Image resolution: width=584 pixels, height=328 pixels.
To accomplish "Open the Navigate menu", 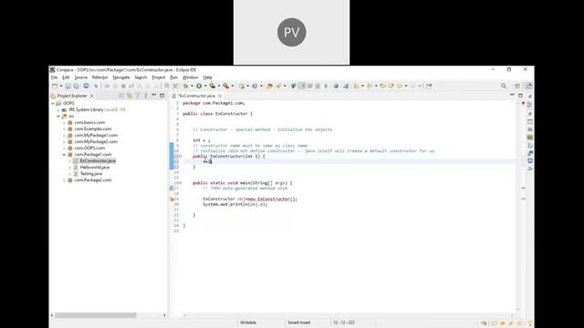I will pos(121,77).
